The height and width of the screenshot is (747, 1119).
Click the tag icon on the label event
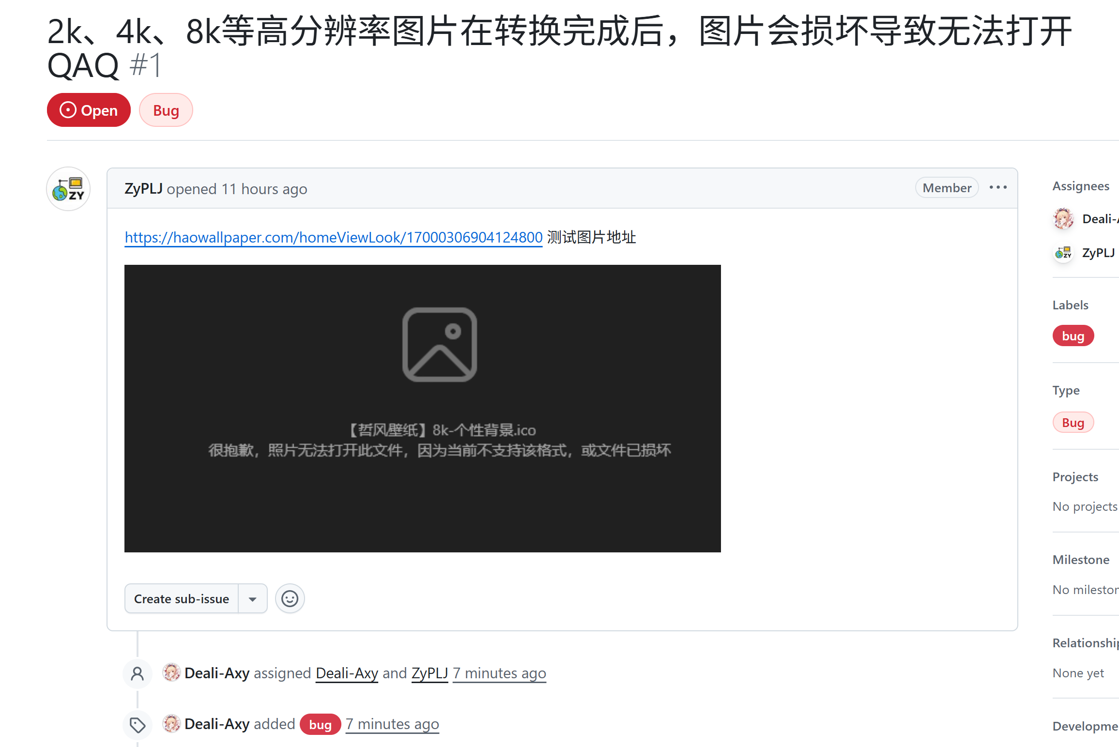click(x=138, y=725)
